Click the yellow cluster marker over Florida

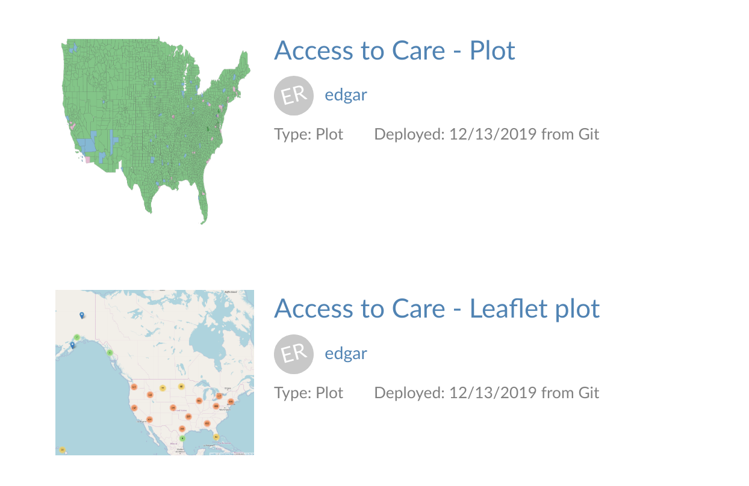216,437
